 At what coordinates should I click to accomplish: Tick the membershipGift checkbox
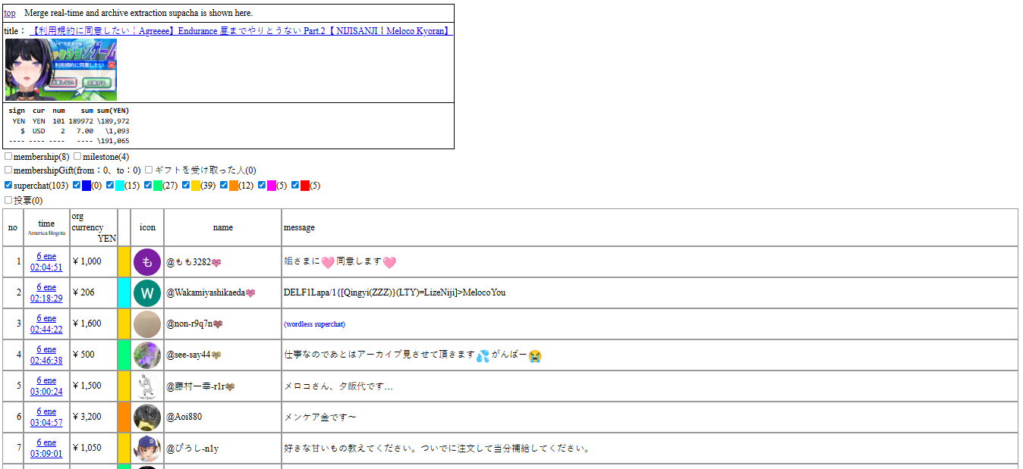tap(8, 170)
